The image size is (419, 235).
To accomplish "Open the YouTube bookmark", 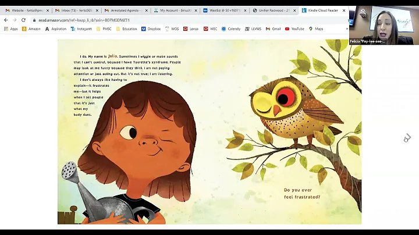I will click(x=294, y=29).
